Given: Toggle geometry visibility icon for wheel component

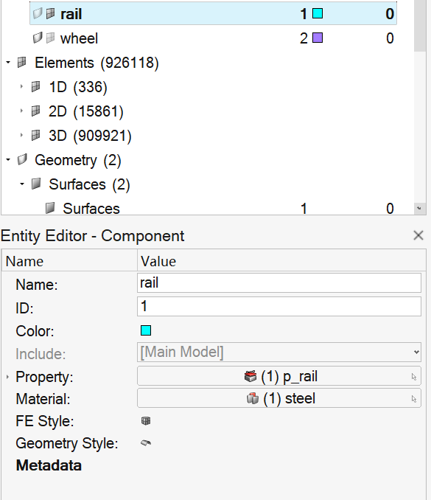Looking at the screenshot, I should tap(38, 38).
